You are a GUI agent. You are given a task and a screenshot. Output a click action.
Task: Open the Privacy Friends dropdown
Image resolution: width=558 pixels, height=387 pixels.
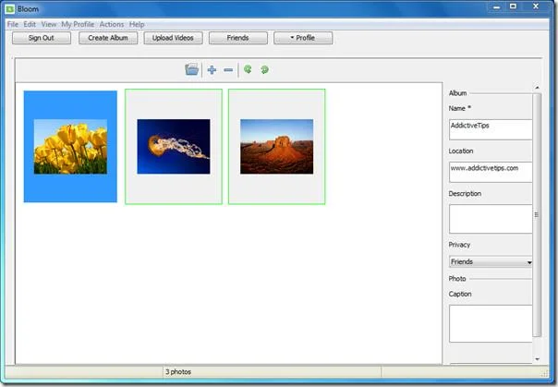pos(491,261)
